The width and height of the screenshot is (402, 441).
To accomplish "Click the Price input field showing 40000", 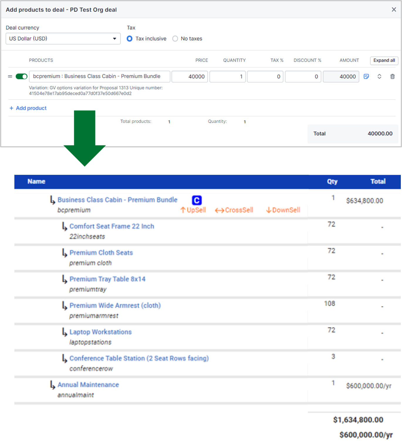I will point(190,76).
